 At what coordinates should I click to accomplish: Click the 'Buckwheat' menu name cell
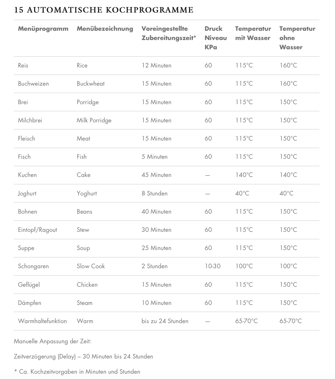coord(91,84)
